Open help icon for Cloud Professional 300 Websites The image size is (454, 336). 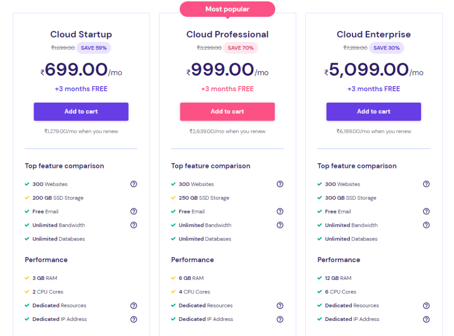click(280, 184)
